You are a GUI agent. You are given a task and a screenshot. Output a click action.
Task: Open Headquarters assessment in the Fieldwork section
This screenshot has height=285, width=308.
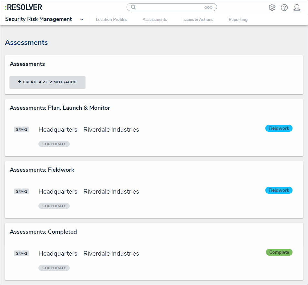pyautogui.click(x=88, y=192)
